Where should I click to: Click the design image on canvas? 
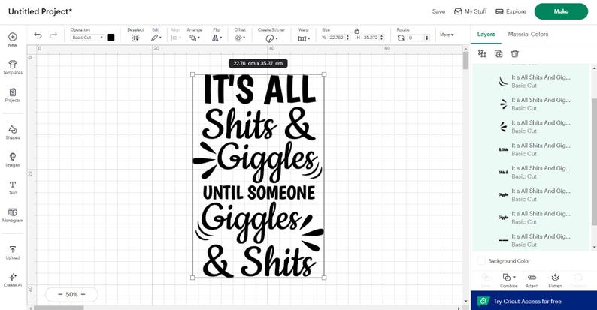[x=258, y=176]
